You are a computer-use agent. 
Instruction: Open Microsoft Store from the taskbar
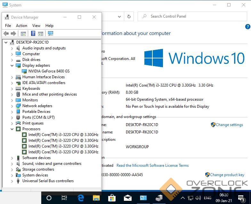pyautogui.click(x=112, y=198)
